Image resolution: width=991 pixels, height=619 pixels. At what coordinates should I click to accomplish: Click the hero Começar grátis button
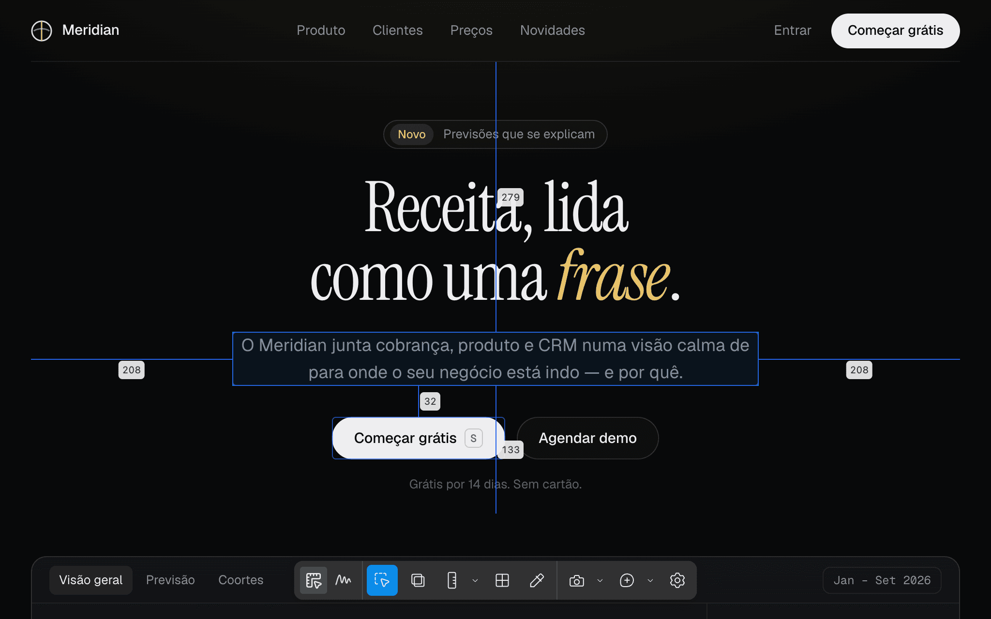[419, 438]
